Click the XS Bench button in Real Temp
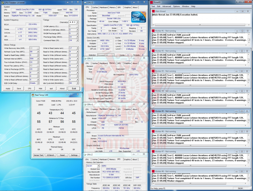 pos(51,155)
